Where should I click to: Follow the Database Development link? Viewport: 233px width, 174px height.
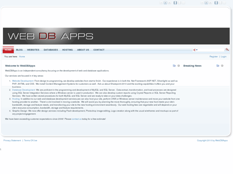[x=23, y=90]
